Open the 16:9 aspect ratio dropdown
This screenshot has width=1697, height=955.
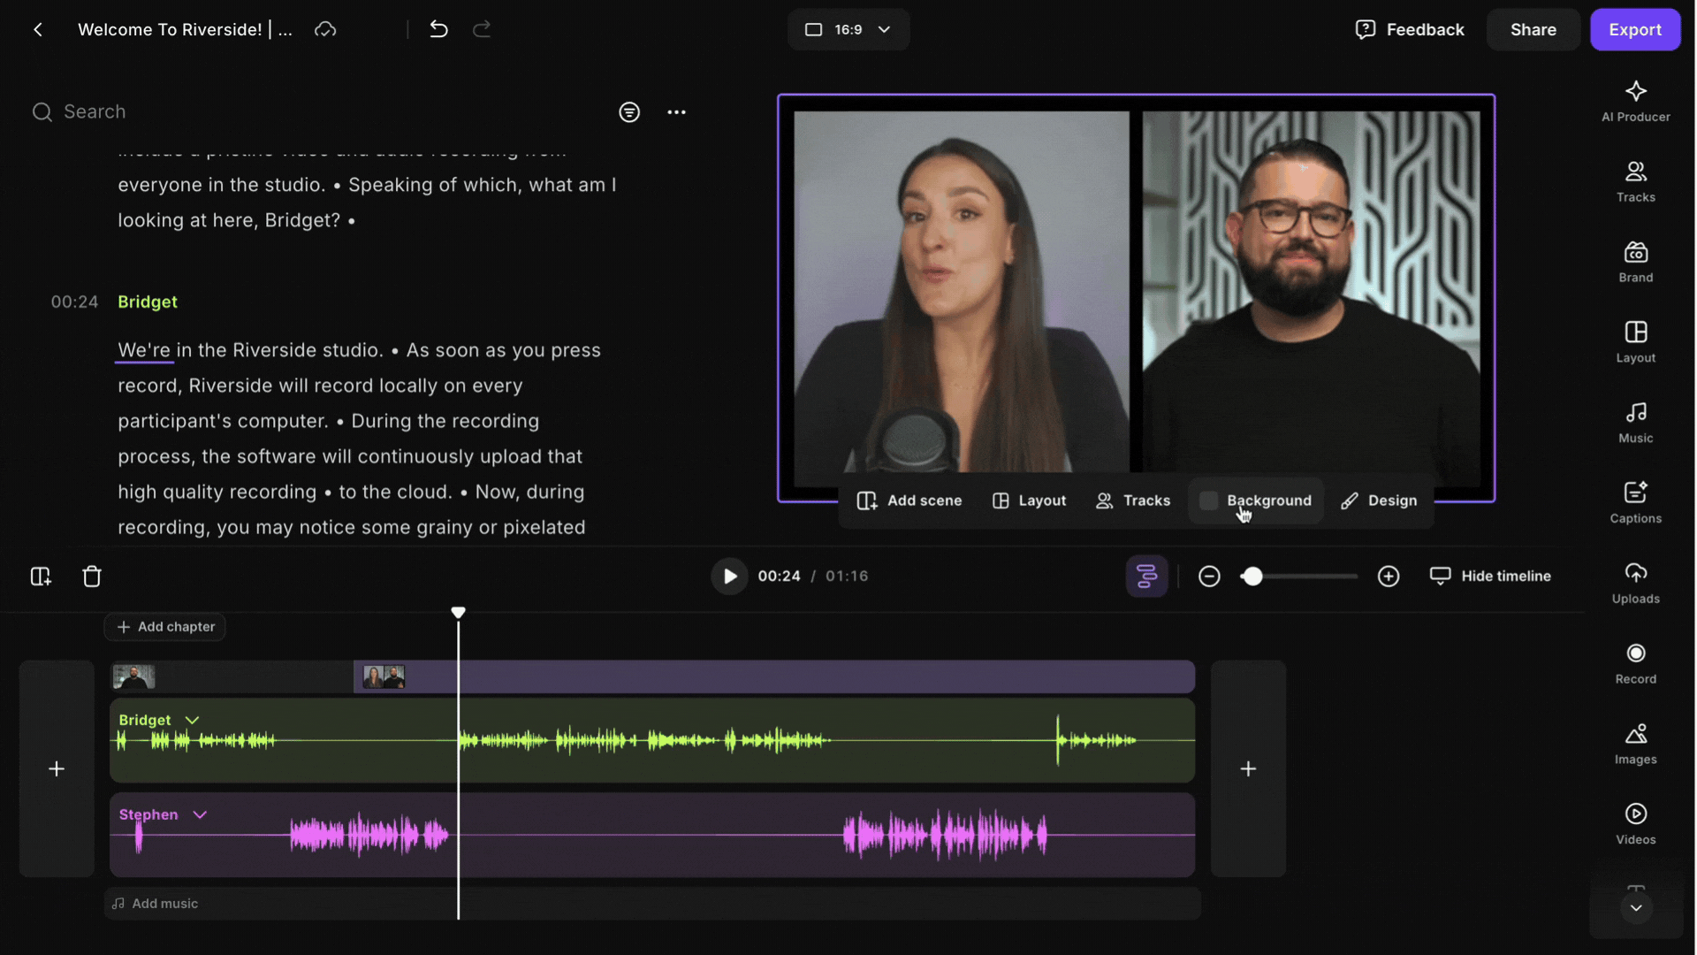coord(848,29)
